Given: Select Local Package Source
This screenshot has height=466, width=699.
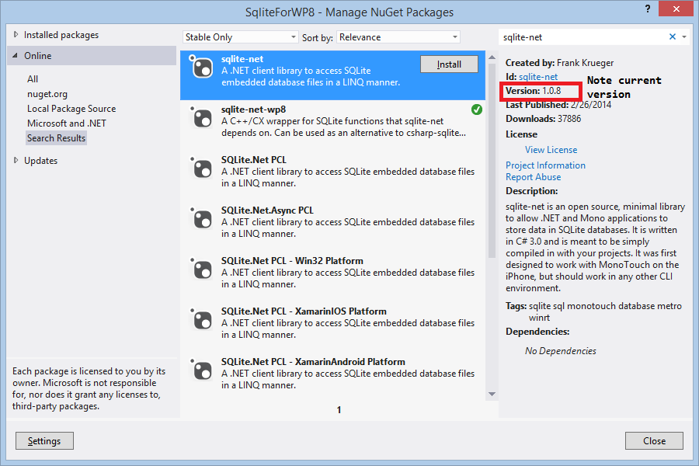Looking at the screenshot, I should (71, 109).
